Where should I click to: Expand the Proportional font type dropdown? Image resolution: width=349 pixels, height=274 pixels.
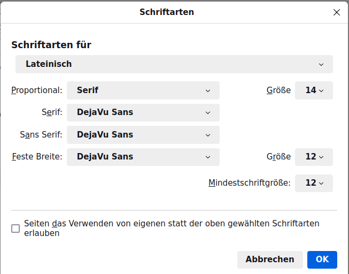(x=143, y=90)
